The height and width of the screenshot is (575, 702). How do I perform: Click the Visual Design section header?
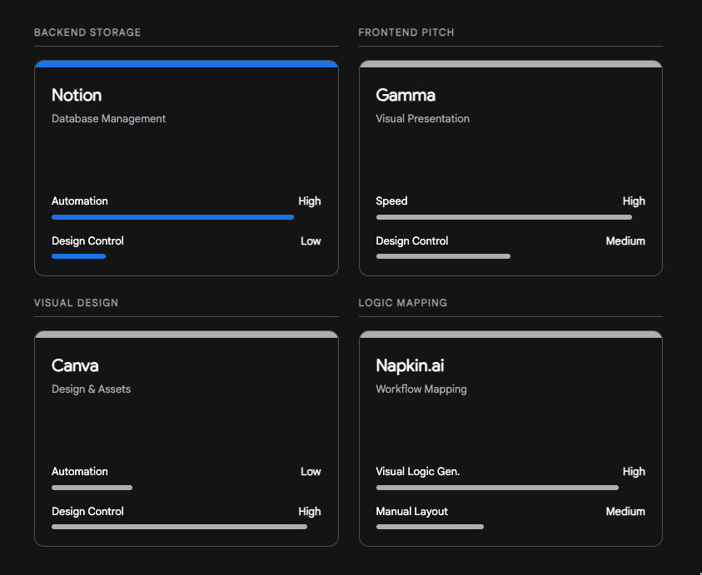tap(76, 303)
